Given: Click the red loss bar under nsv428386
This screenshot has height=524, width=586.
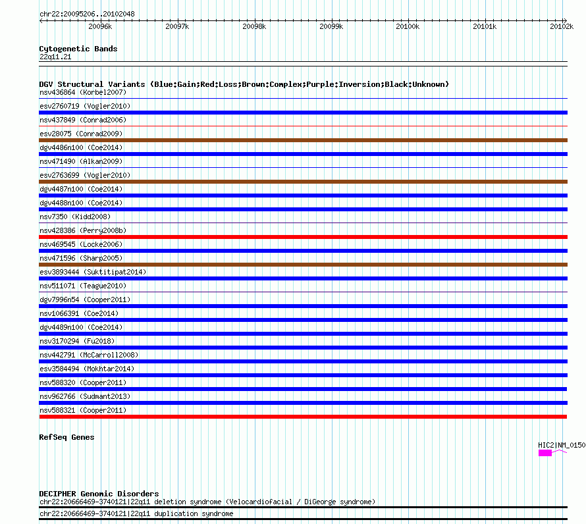Looking at the screenshot, I should [303, 237].
